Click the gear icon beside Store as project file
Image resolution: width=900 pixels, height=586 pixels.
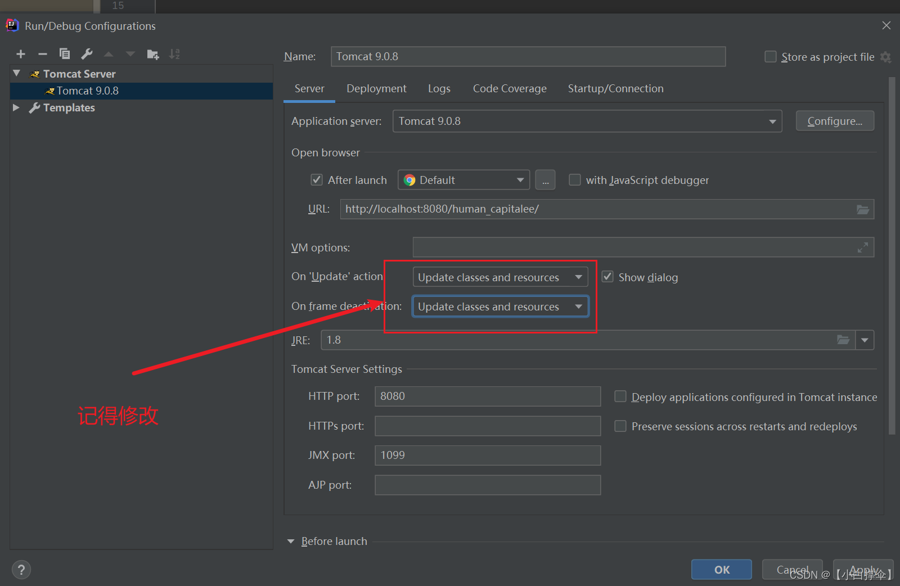point(885,57)
